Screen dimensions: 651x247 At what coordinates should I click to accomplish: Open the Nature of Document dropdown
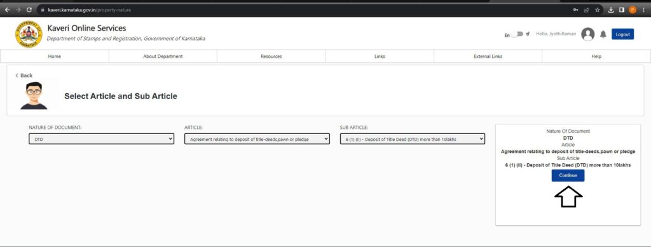pos(101,139)
